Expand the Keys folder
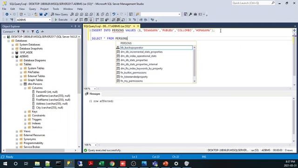Image resolution: width=298 pixels, height=168 pixels. 25,112
